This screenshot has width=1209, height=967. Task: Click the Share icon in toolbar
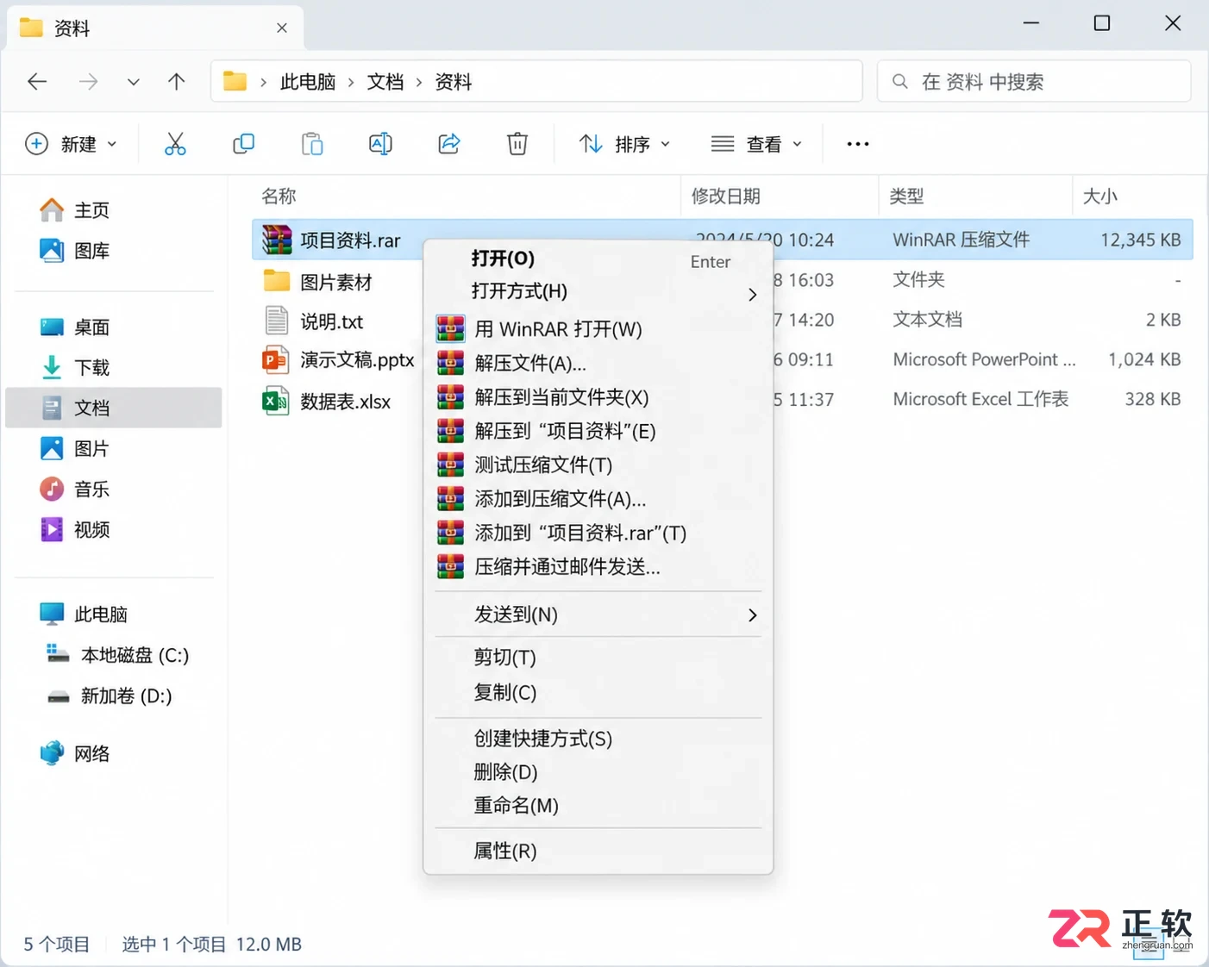pos(449,144)
